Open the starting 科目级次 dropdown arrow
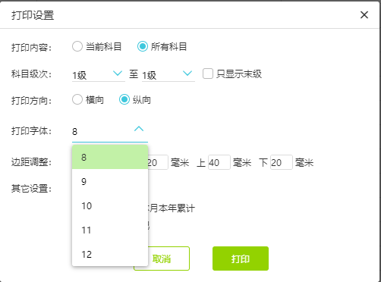This screenshot has height=282, width=381. pyautogui.click(x=118, y=74)
